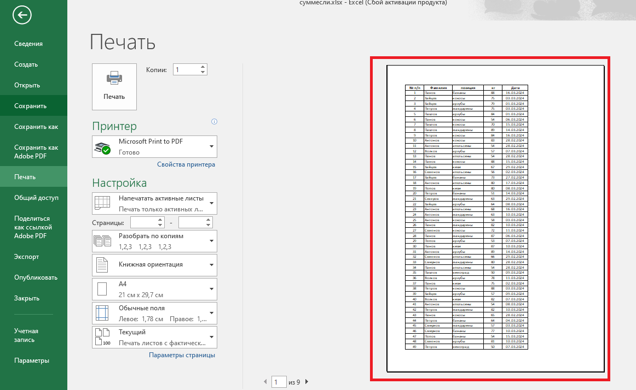Open the A4 paper size dropdown
636x390 pixels.
154,289
